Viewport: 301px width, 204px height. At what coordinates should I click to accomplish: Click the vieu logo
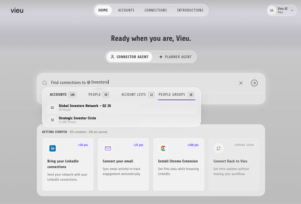tap(17, 10)
